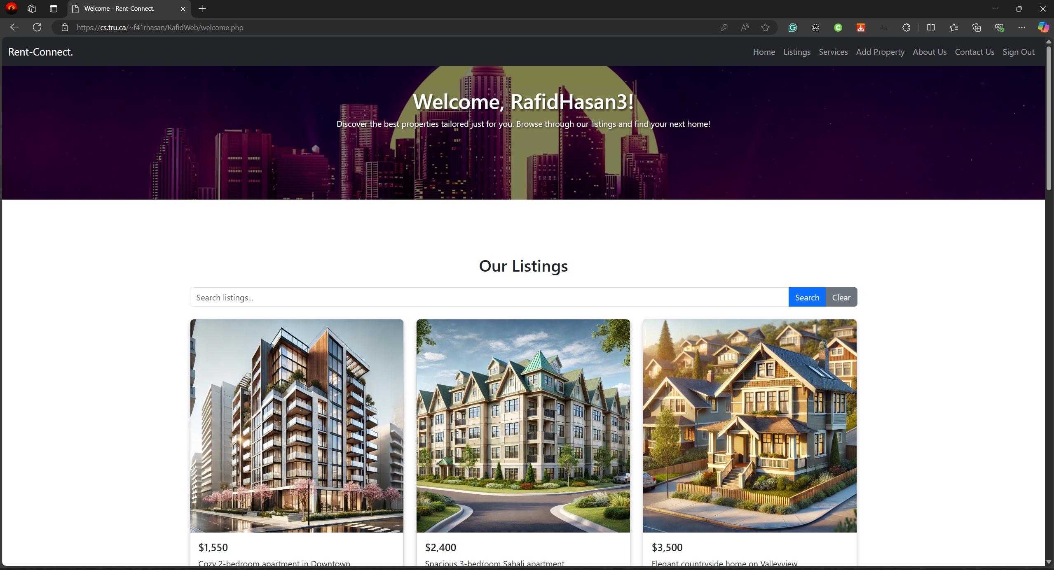Viewport: 1054px width, 570px height.
Task: Click the search listings input field
Action: click(489, 297)
